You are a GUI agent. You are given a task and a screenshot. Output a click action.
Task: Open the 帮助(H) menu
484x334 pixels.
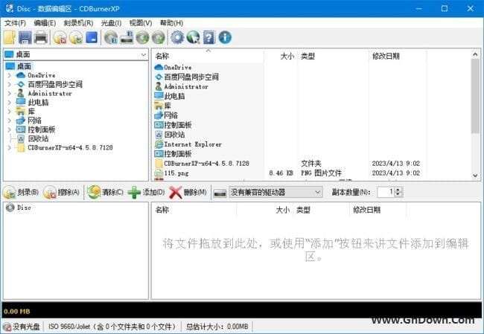click(x=171, y=23)
